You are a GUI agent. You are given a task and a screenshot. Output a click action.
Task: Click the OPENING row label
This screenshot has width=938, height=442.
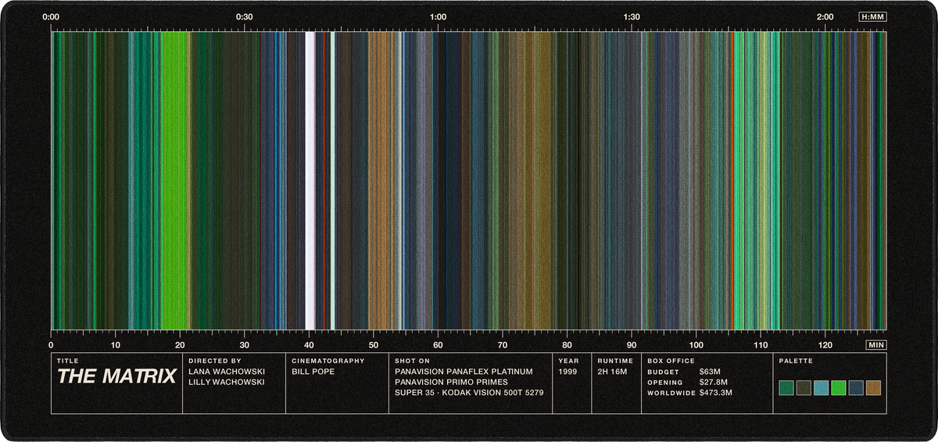pyautogui.click(x=666, y=383)
